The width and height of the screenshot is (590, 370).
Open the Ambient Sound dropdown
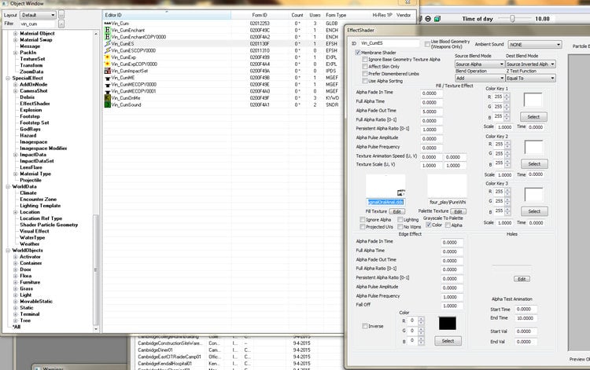pyautogui.click(x=535, y=44)
